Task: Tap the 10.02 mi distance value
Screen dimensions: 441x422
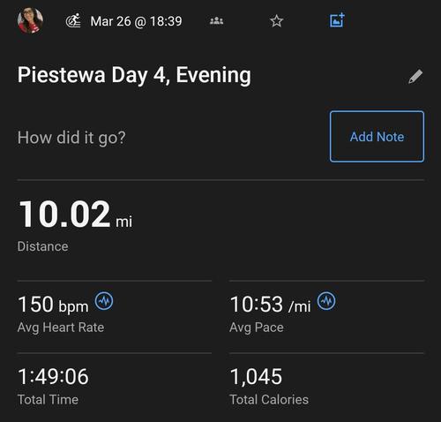Action: (x=75, y=215)
